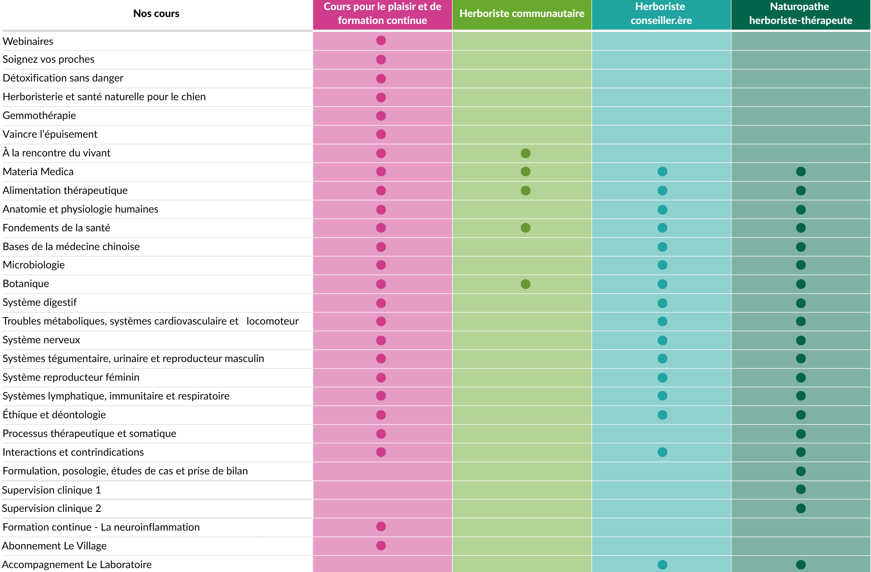Click the Supervision clinique 2 course label
The height and width of the screenshot is (572, 871).
click(51, 508)
